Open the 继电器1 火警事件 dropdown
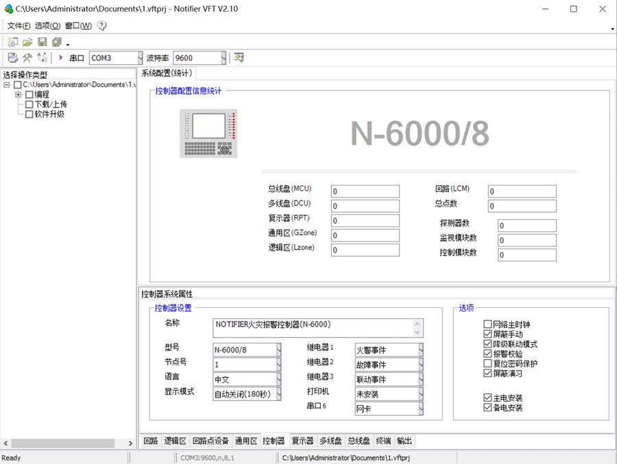Screen dimensions: 617x464 (x=421, y=350)
